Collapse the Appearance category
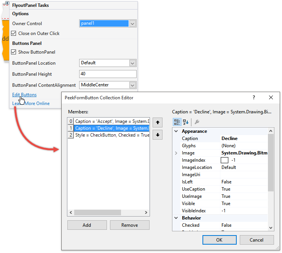Screen dimensions: 282x253 176,131
